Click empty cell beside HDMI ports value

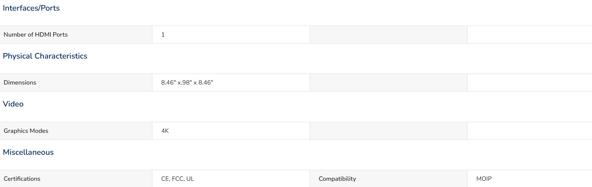(x=389, y=35)
